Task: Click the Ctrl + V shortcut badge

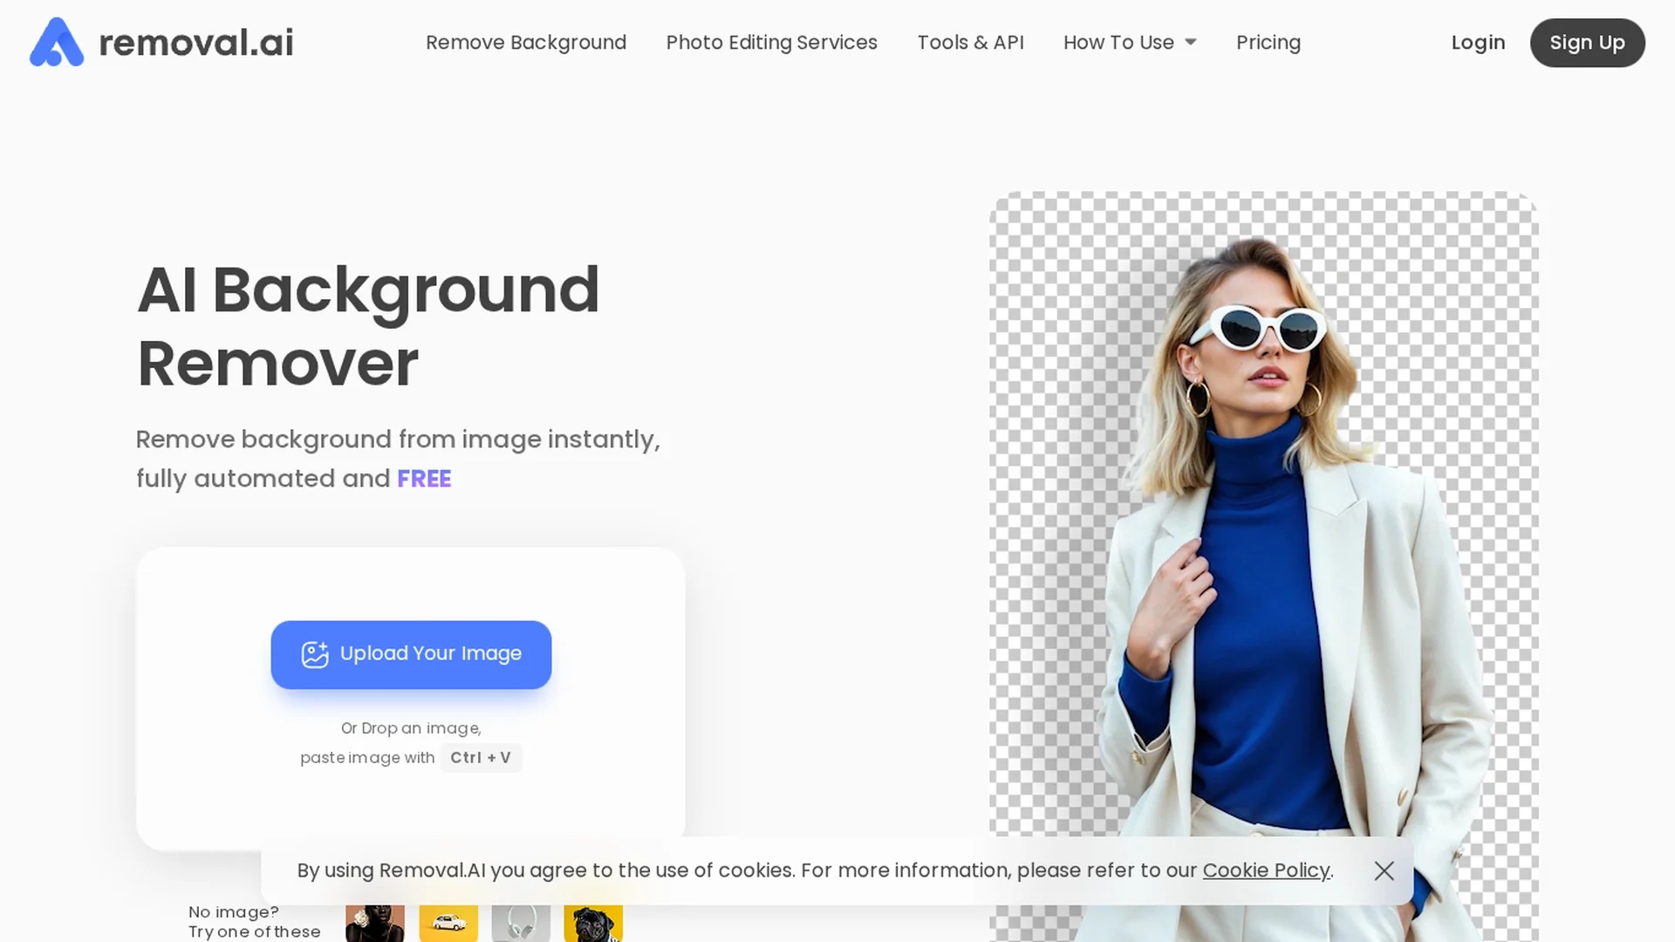Action: pyautogui.click(x=481, y=757)
